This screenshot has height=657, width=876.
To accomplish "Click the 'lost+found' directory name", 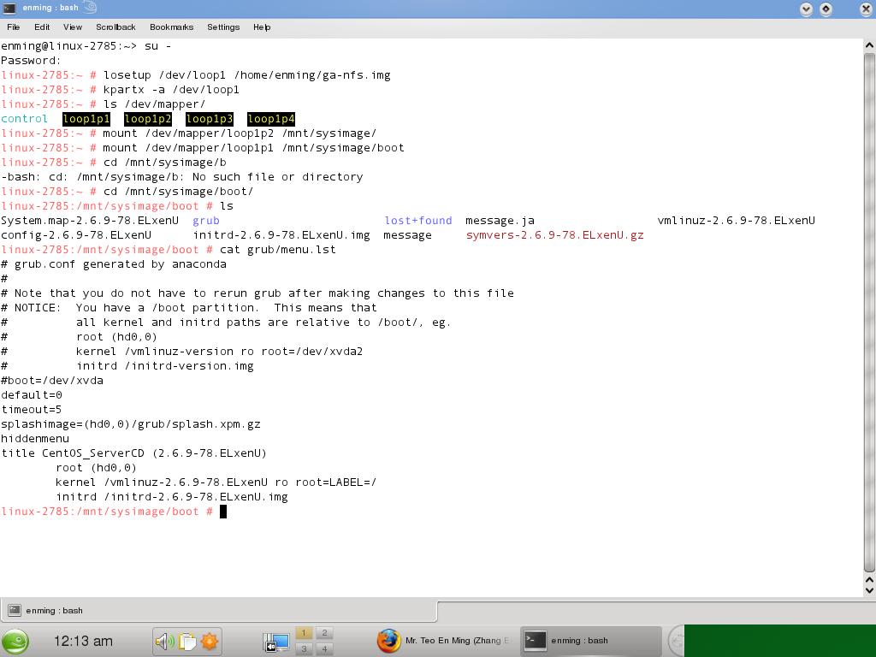I will (x=418, y=221).
